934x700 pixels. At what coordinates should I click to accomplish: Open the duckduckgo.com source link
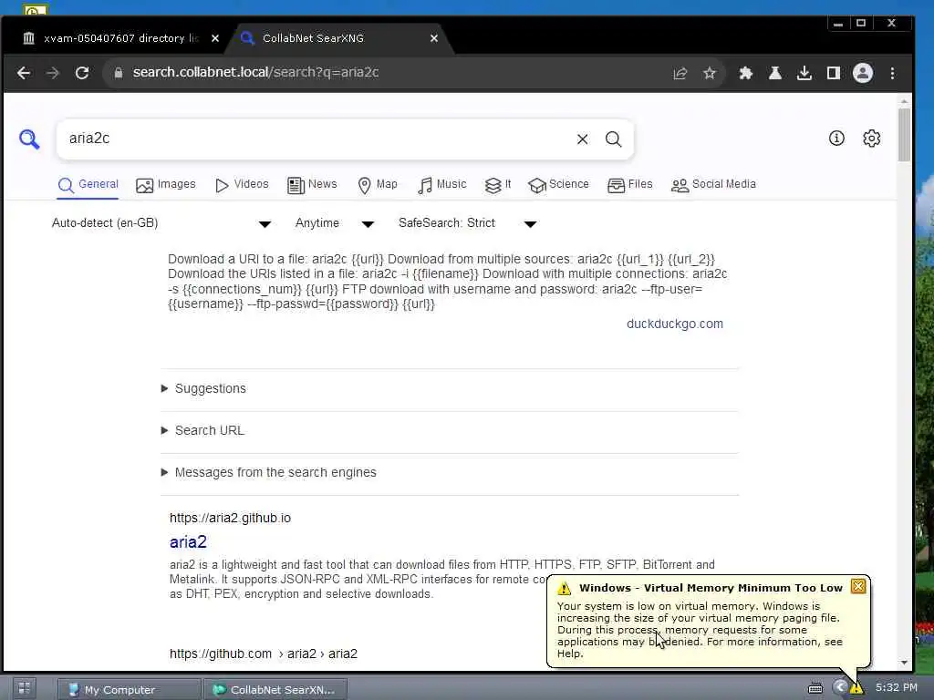click(x=674, y=324)
